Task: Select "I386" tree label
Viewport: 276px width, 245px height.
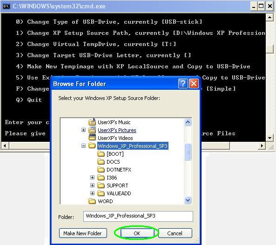Action: (x=112, y=178)
